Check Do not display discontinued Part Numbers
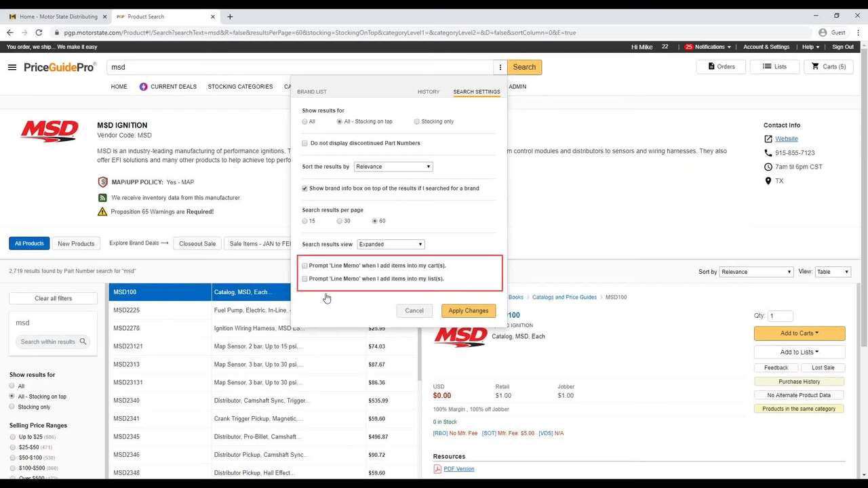The width and height of the screenshot is (868, 488). (x=305, y=143)
